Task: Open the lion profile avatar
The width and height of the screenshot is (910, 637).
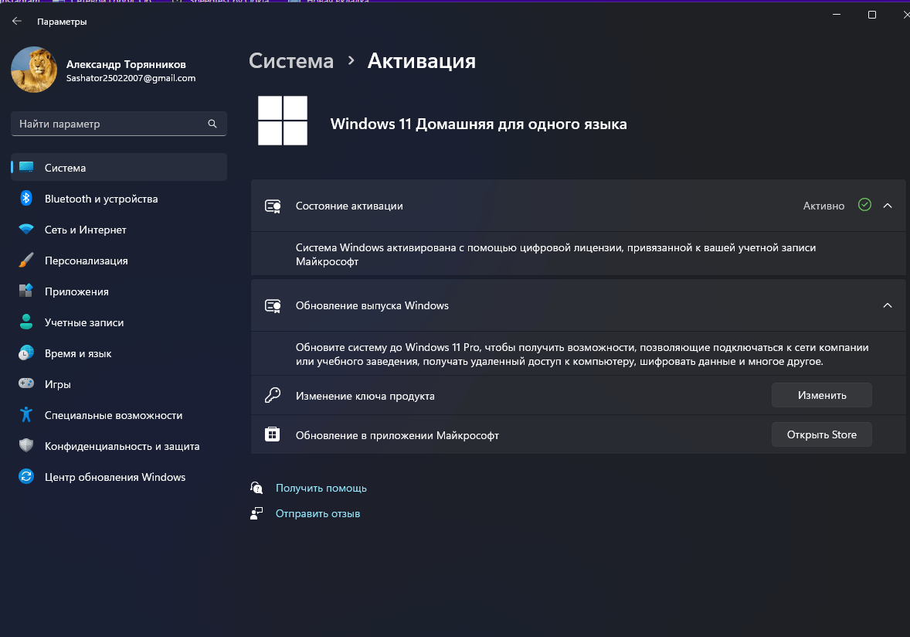Action: tap(34, 70)
